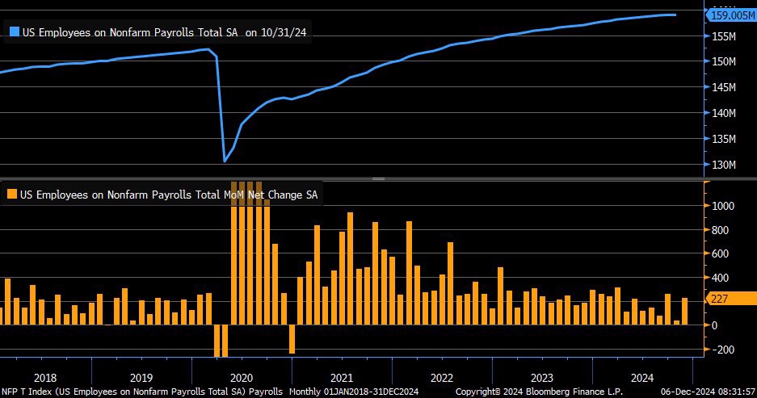Click the 159.005M last-value label
The image size is (757, 398).
click(732, 15)
